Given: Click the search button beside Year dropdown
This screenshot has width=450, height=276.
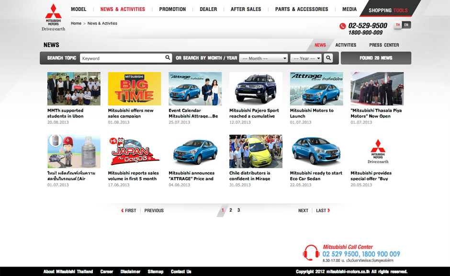Looking at the screenshot, I should click(328, 58).
